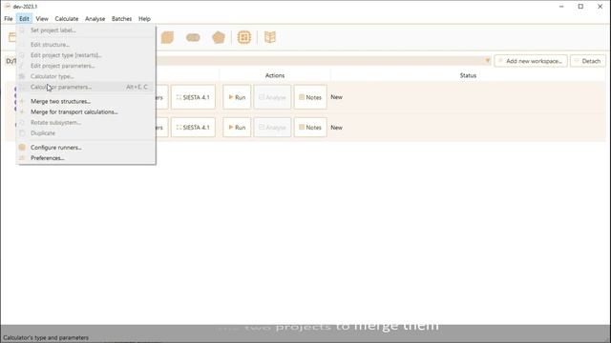Image resolution: width=611 pixels, height=343 pixels.
Task: Click the Status column header
Action: (468, 75)
